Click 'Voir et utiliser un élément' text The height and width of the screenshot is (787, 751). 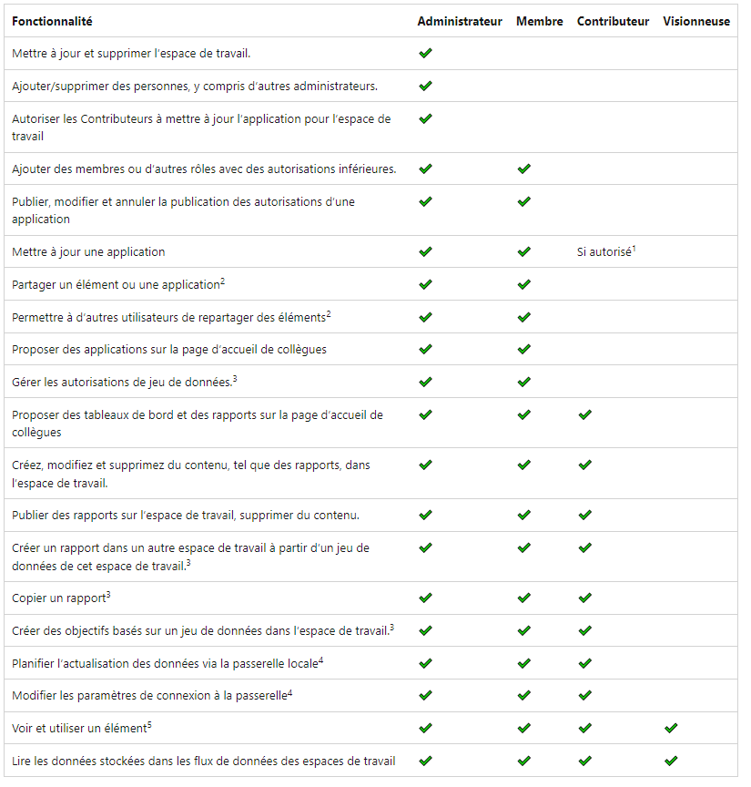(79, 728)
